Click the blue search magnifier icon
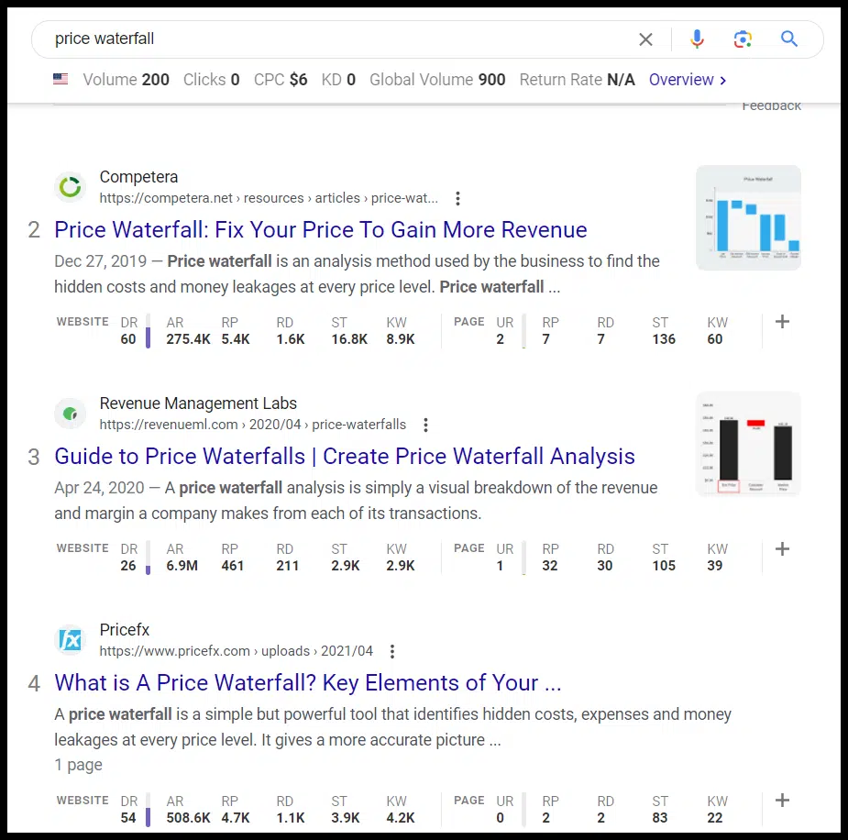 coord(789,39)
